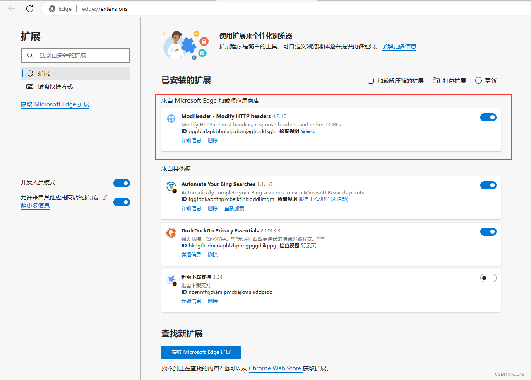The width and height of the screenshot is (531, 380).
Task: Open 迅雷下载支持 详细信息
Action: coord(191,301)
